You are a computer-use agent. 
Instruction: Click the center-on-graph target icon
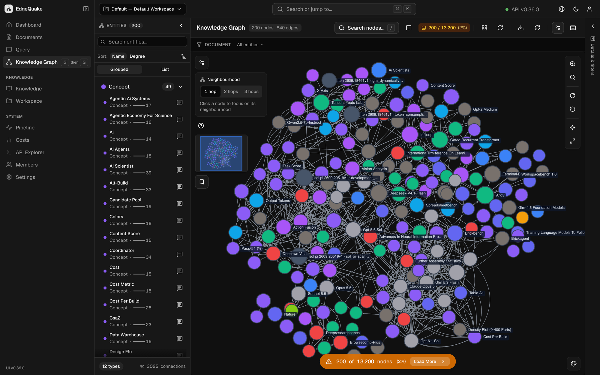point(572,127)
